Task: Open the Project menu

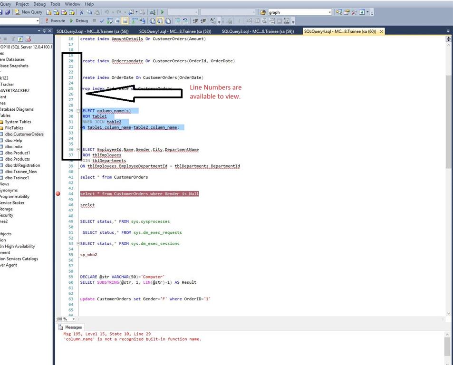Action: (22, 4)
